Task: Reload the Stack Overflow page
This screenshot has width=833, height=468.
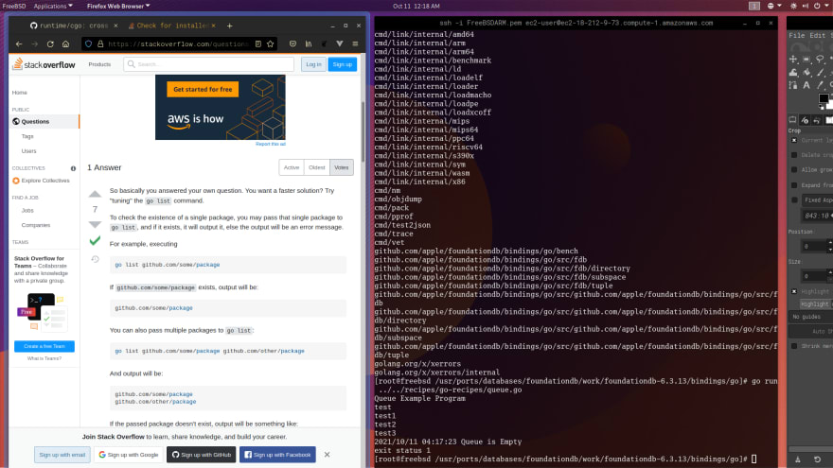Action: point(50,44)
